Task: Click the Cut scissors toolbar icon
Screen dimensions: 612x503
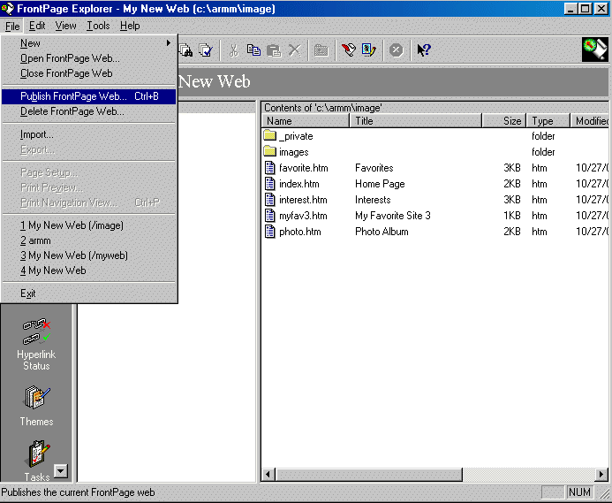Action: (234, 50)
